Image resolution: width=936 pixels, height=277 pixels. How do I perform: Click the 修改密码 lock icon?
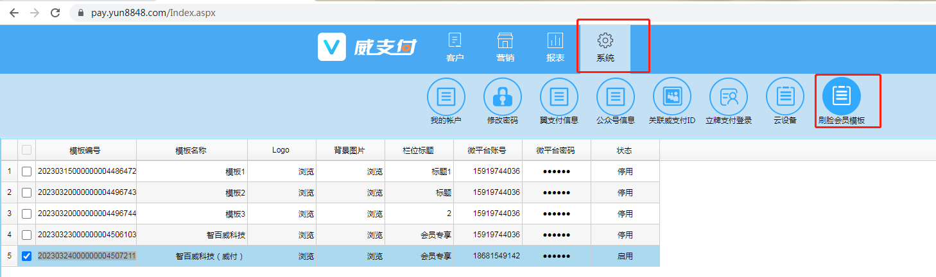502,97
